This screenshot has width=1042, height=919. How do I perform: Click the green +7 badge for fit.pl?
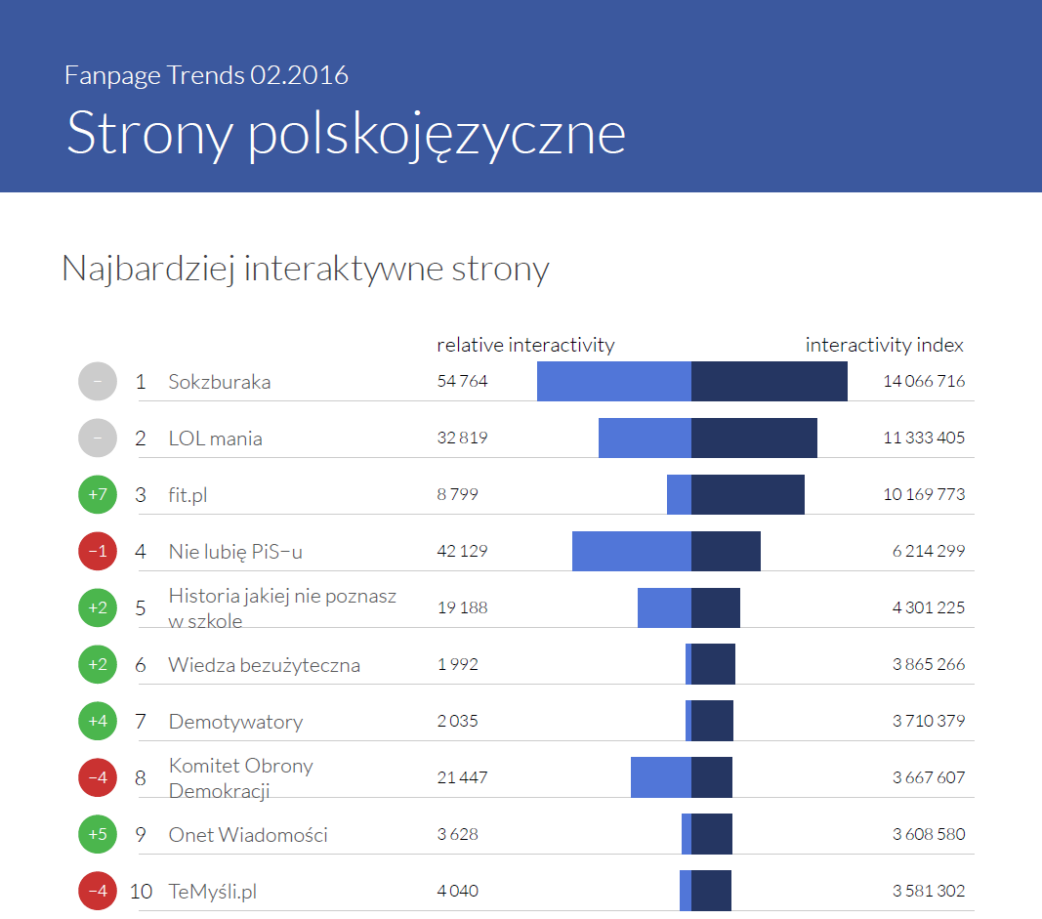(x=98, y=494)
